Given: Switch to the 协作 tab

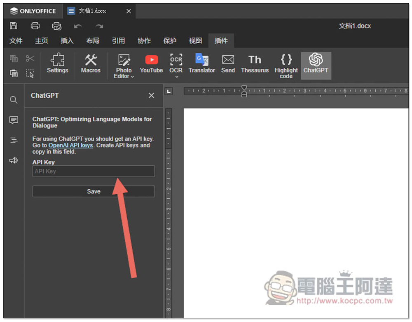Looking at the screenshot, I should pyautogui.click(x=144, y=41).
